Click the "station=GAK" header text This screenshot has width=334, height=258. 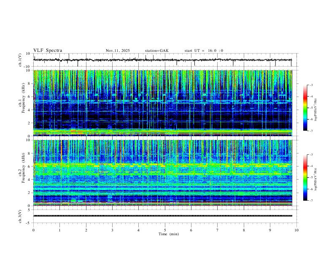coord(156,51)
